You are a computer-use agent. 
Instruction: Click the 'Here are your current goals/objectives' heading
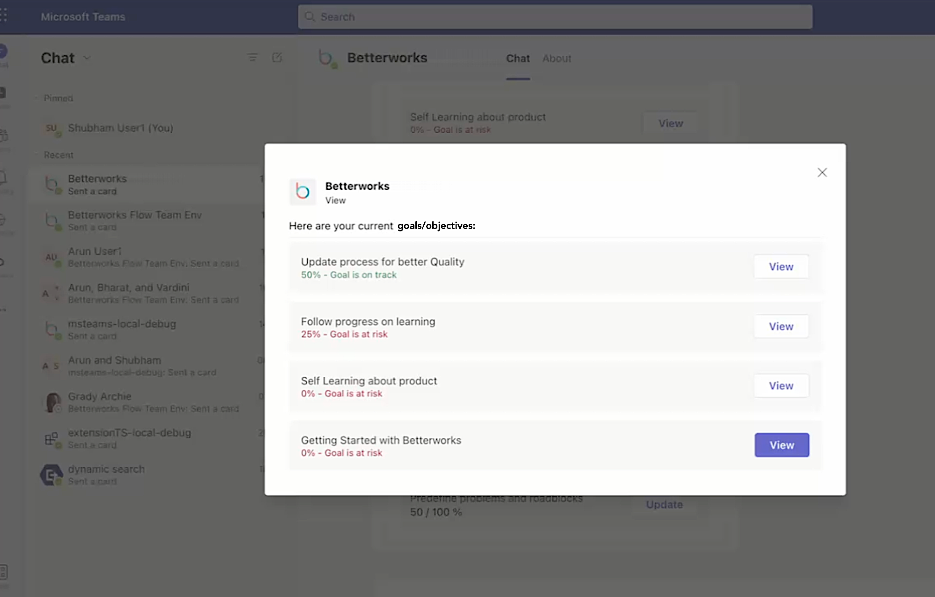point(382,226)
